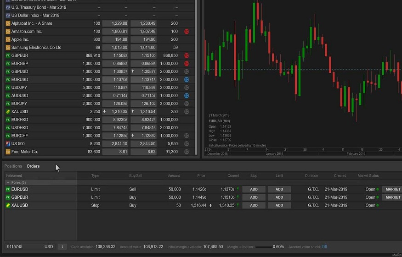
Task: Click the futures icon beside U.S. Treasury Bond
Action: click(x=8, y=7)
